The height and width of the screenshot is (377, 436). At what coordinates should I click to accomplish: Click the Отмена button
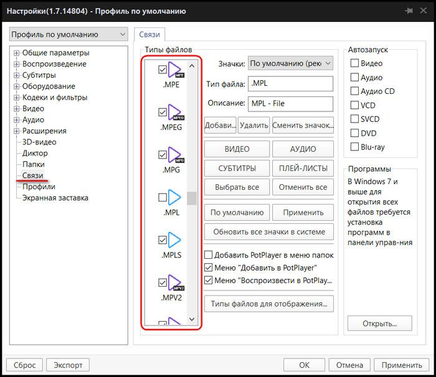tap(349, 365)
